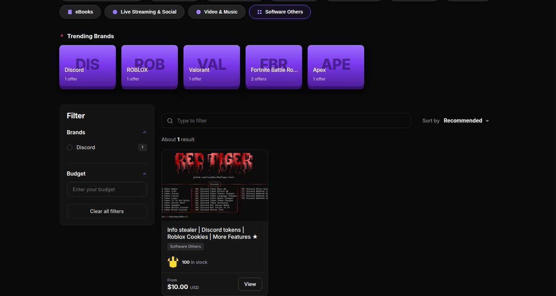Focus the Enter your budget field
This screenshot has width=556, height=296.
107,189
